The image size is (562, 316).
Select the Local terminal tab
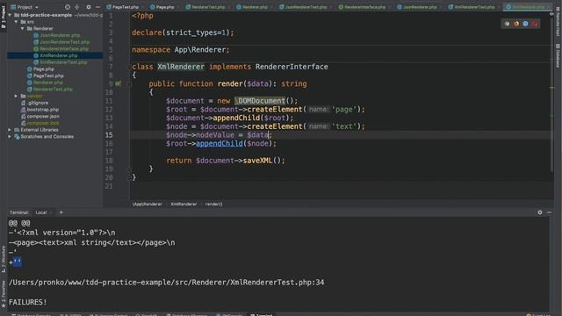click(x=41, y=212)
